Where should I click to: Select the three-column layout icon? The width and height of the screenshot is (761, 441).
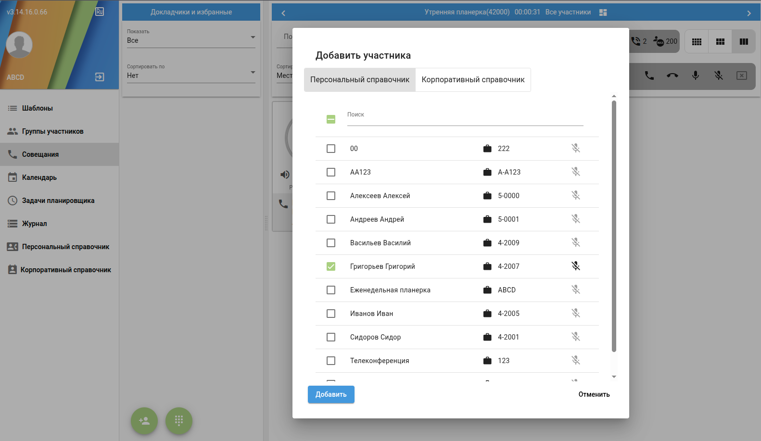point(744,42)
